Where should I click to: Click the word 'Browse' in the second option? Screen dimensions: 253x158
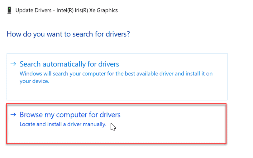(30, 115)
